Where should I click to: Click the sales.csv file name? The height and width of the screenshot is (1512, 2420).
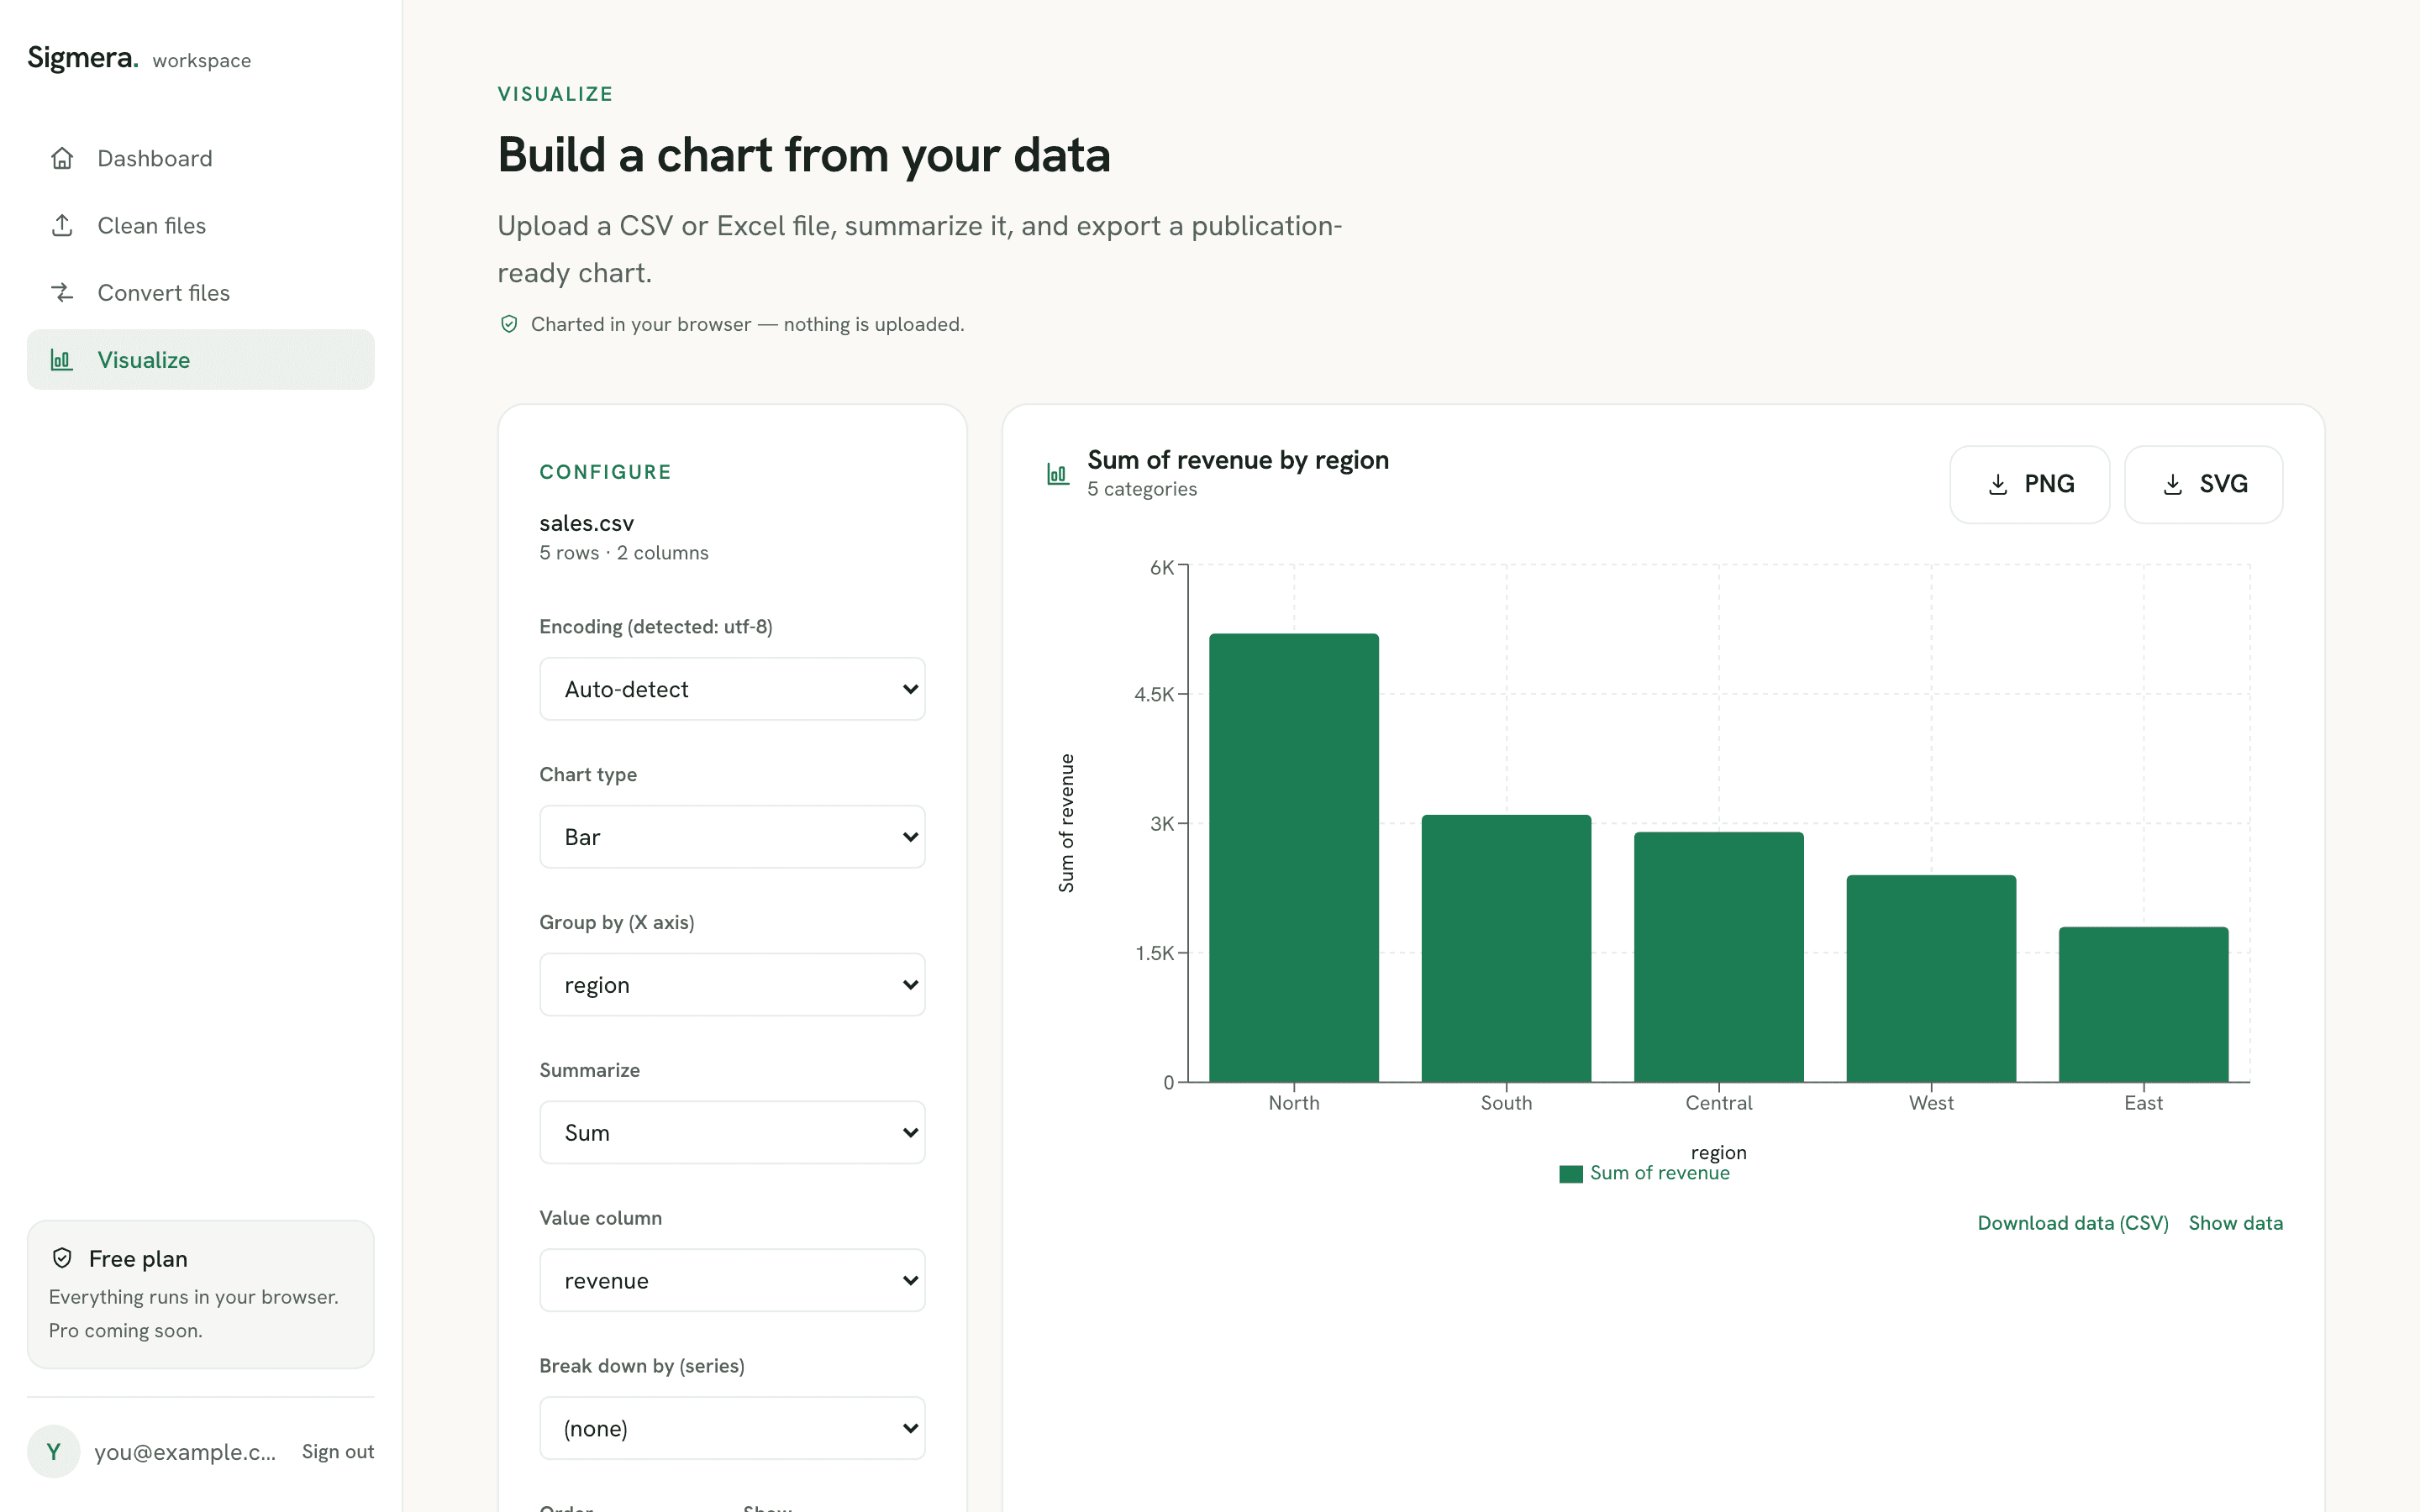tap(586, 523)
